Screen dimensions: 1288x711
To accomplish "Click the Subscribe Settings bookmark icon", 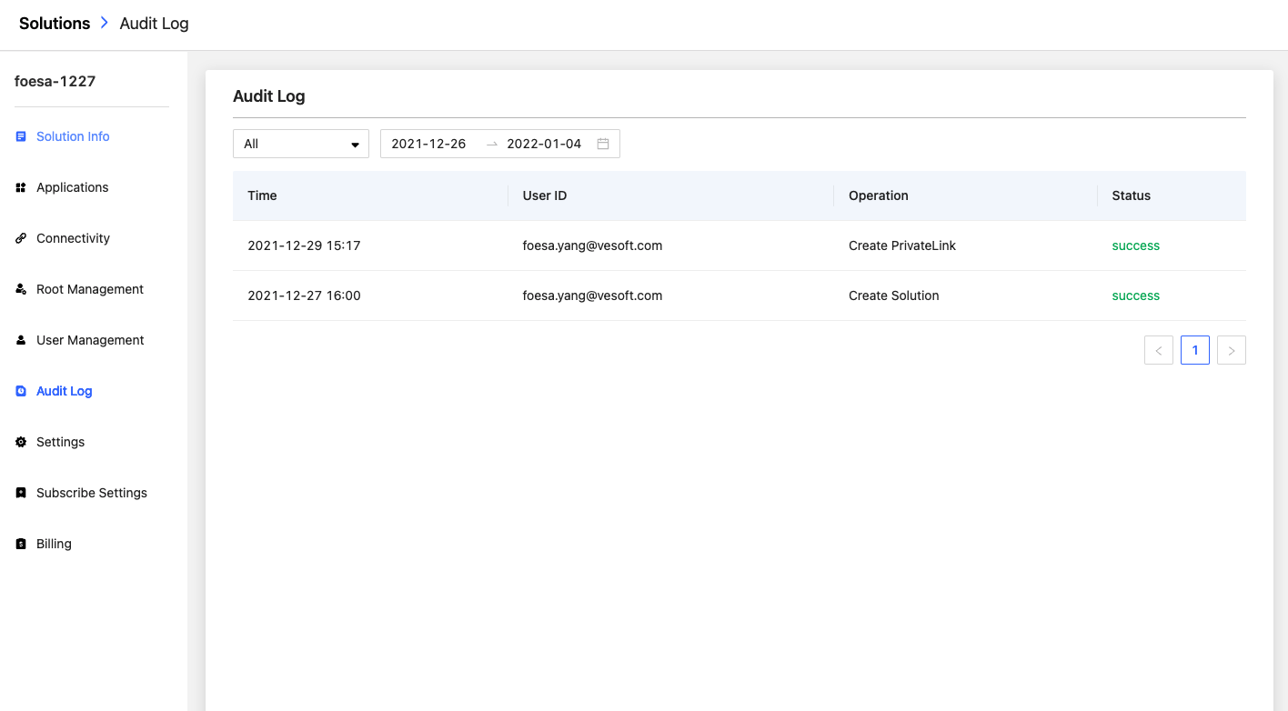I will 21,493.
